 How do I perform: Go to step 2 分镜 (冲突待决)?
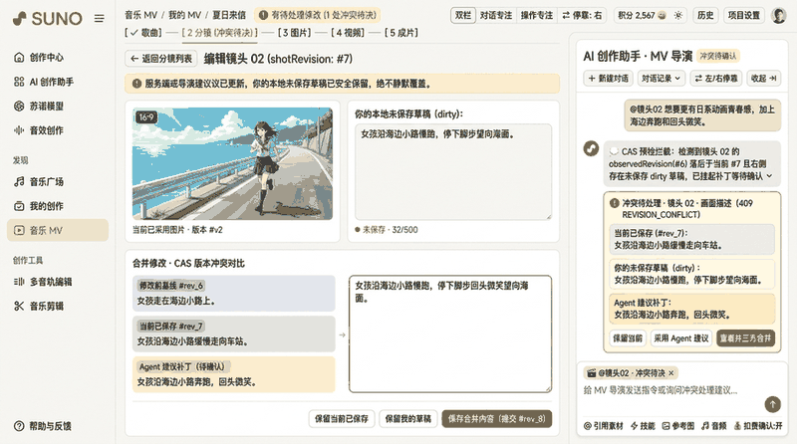point(220,33)
